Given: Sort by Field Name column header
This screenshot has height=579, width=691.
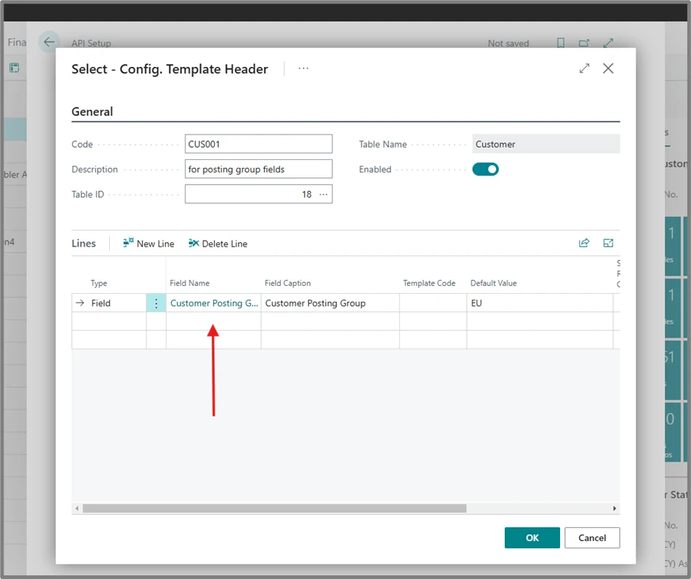Looking at the screenshot, I should click(x=190, y=283).
